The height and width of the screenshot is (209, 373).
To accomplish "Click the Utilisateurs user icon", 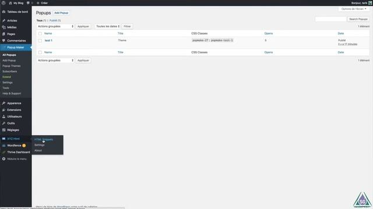I will [4, 116].
